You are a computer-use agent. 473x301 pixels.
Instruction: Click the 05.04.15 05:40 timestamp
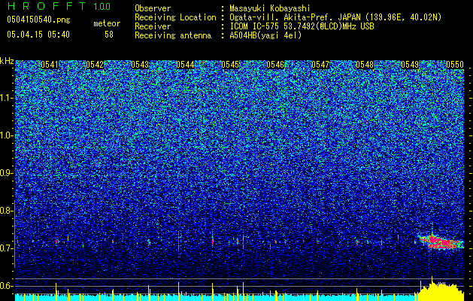pyautogui.click(x=38, y=35)
